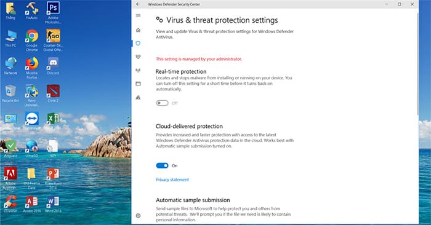Launch the CCleaner desktop shortcut
431x225 pixels.
pyautogui.click(x=10, y=204)
